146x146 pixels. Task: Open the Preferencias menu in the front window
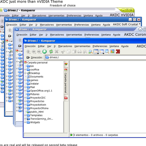point(100,46)
